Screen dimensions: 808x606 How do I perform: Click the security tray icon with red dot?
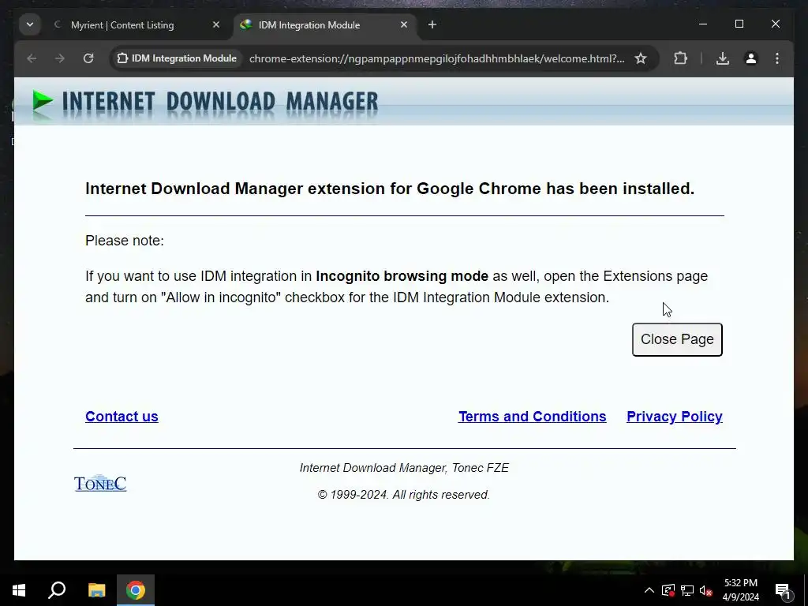click(668, 590)
